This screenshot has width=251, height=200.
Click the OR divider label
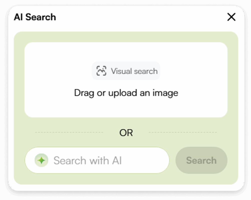pyautogui.click(x=126, y=133)
